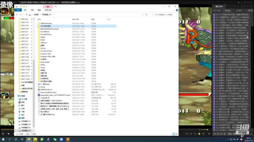Select the Steam folder
This screenshot has height=142, width=254.
pos(43,65)
